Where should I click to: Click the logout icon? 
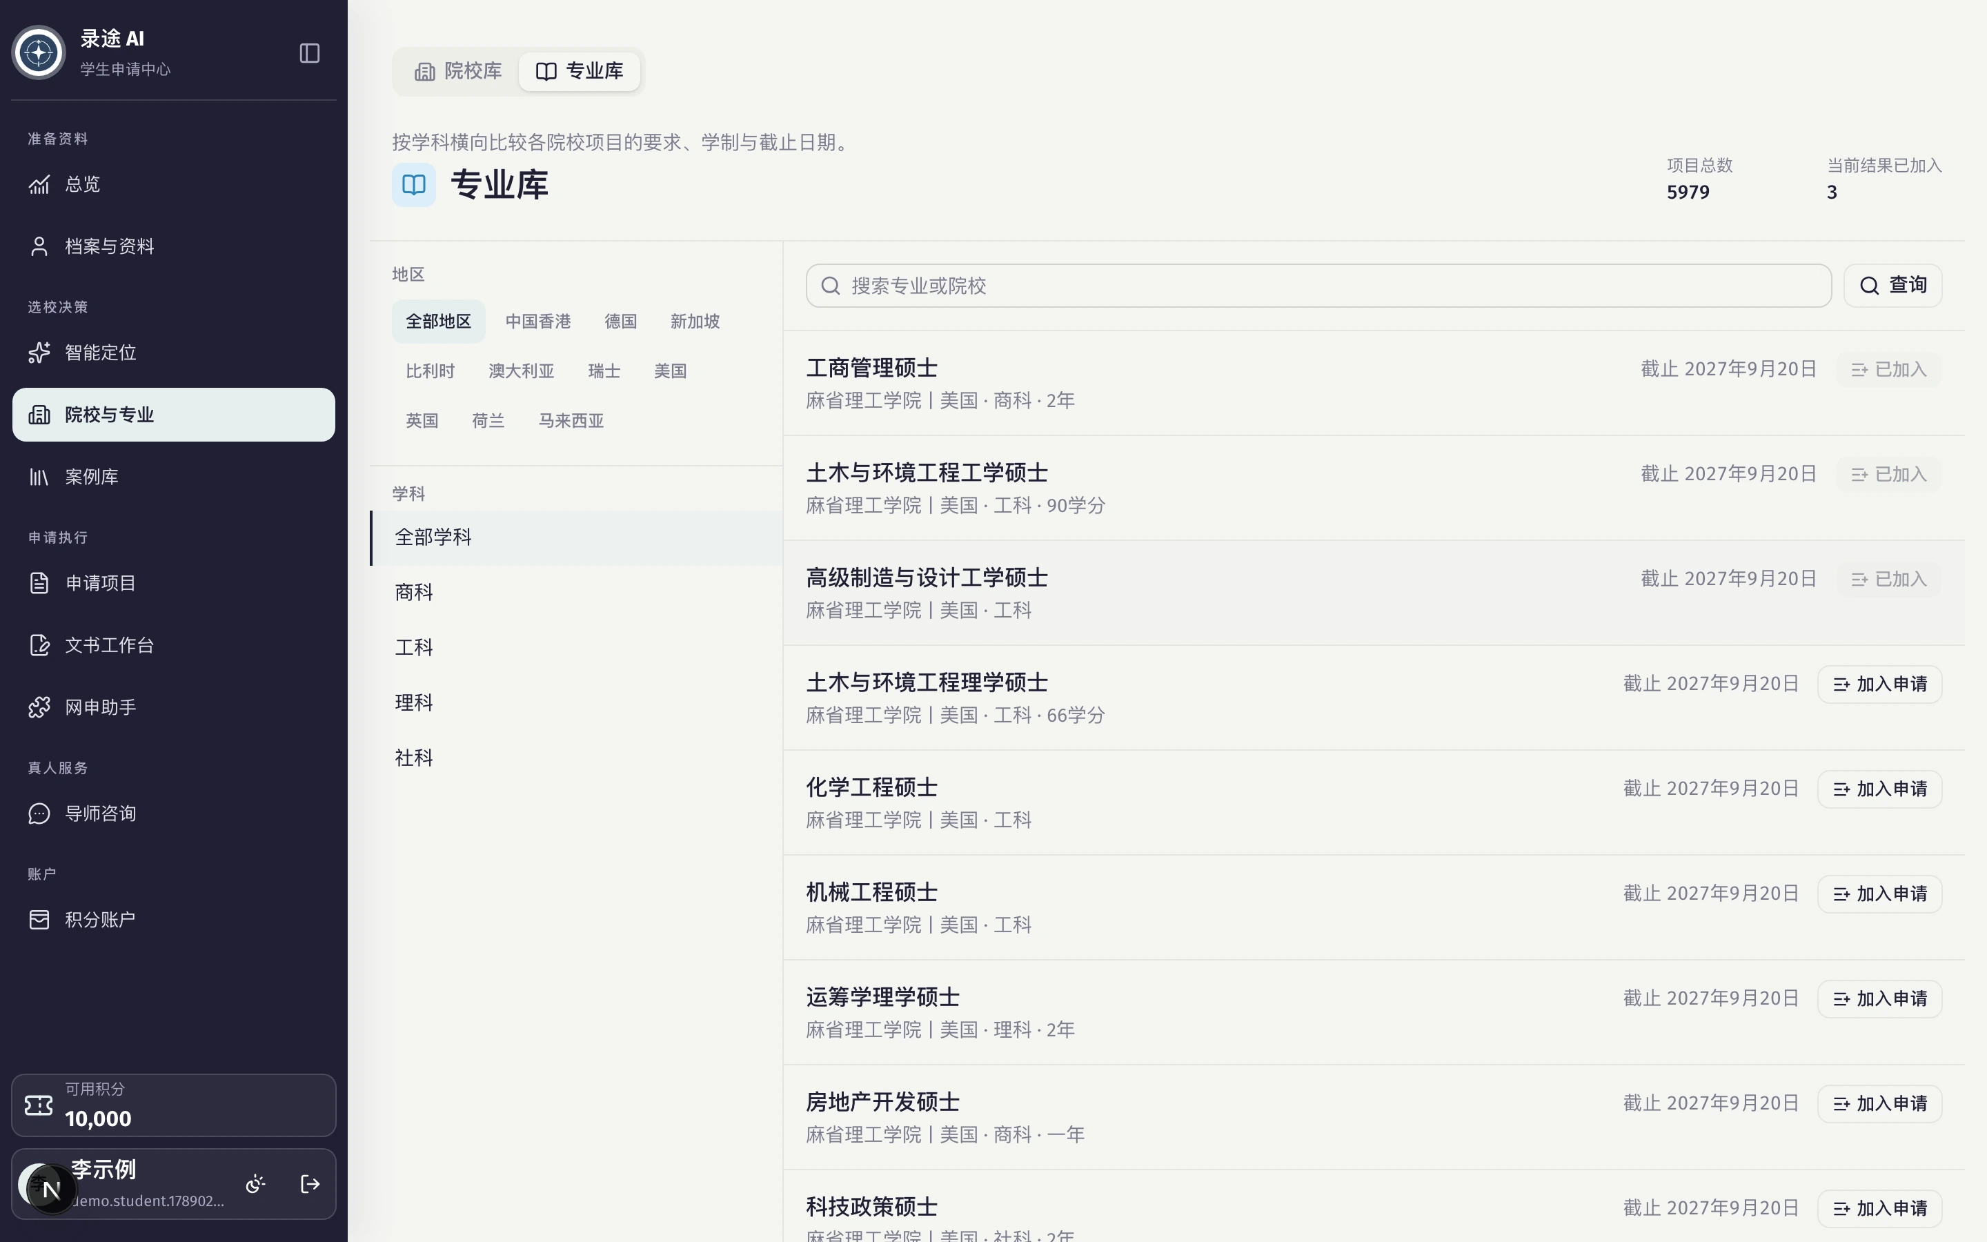tap(310, 1183)
